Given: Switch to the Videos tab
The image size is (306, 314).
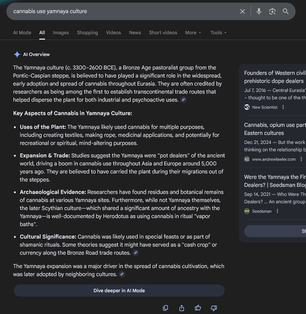Looking at the screenshot, I should (x=114, y=33).
